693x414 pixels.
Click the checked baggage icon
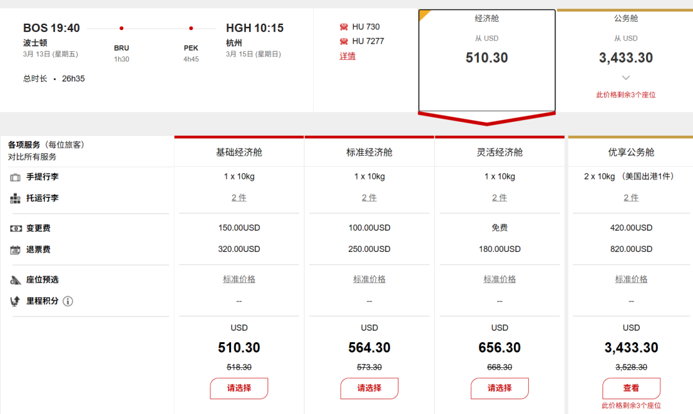(x=15, y=199)
